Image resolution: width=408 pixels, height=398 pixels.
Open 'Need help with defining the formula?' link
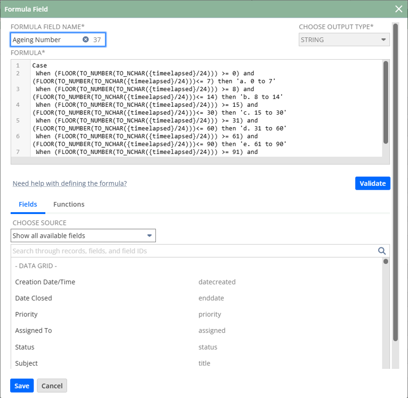(x=70, y=183)
